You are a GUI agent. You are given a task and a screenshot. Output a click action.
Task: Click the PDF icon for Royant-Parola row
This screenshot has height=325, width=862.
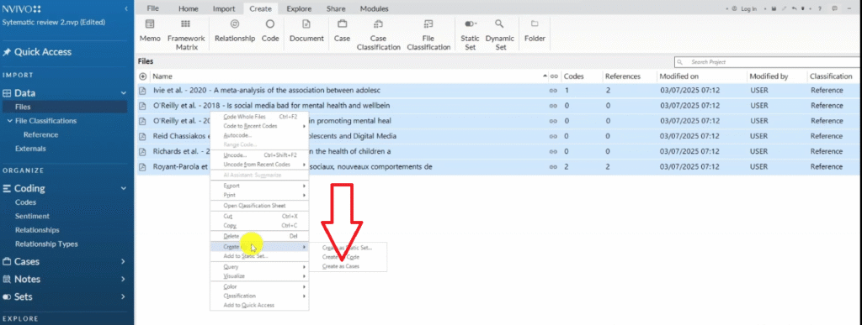[x=143, y=166]
